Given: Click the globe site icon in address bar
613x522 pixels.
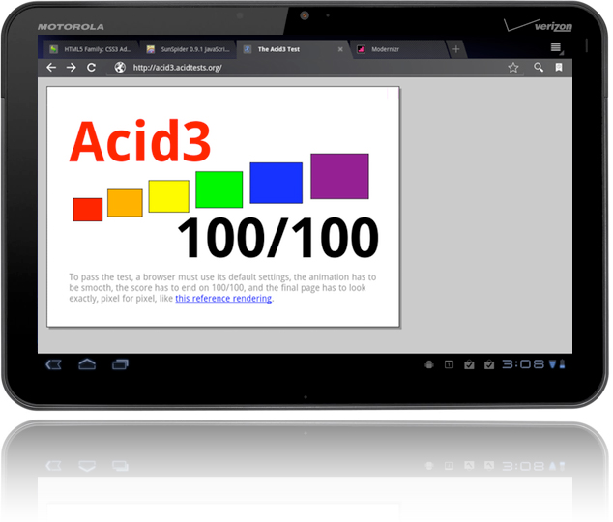Looking at the screenshot, I should 120,68.
